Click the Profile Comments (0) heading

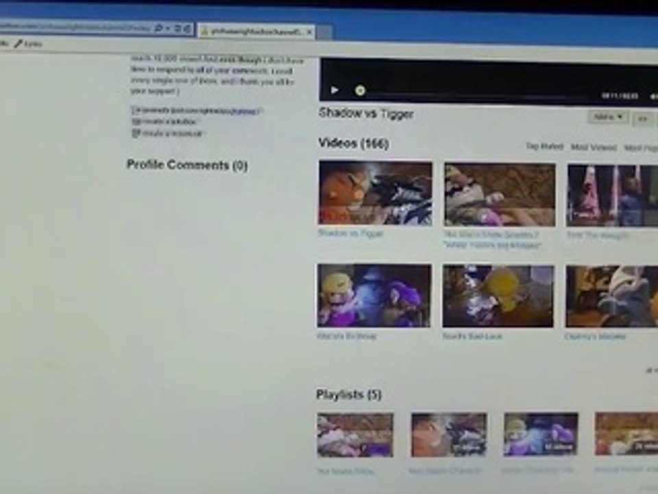point(187,165)
